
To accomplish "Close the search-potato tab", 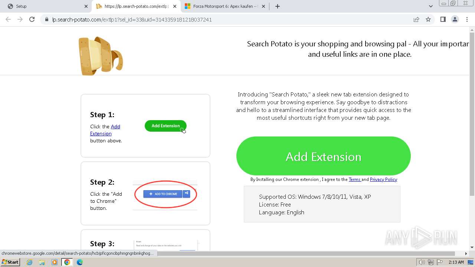I will click(175, 6).
